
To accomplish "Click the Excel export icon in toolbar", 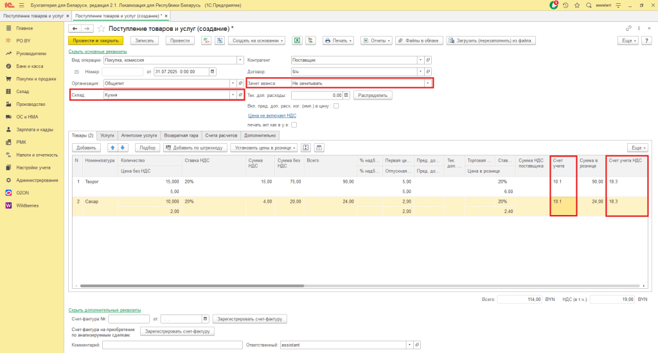I will tap(297, 40).
